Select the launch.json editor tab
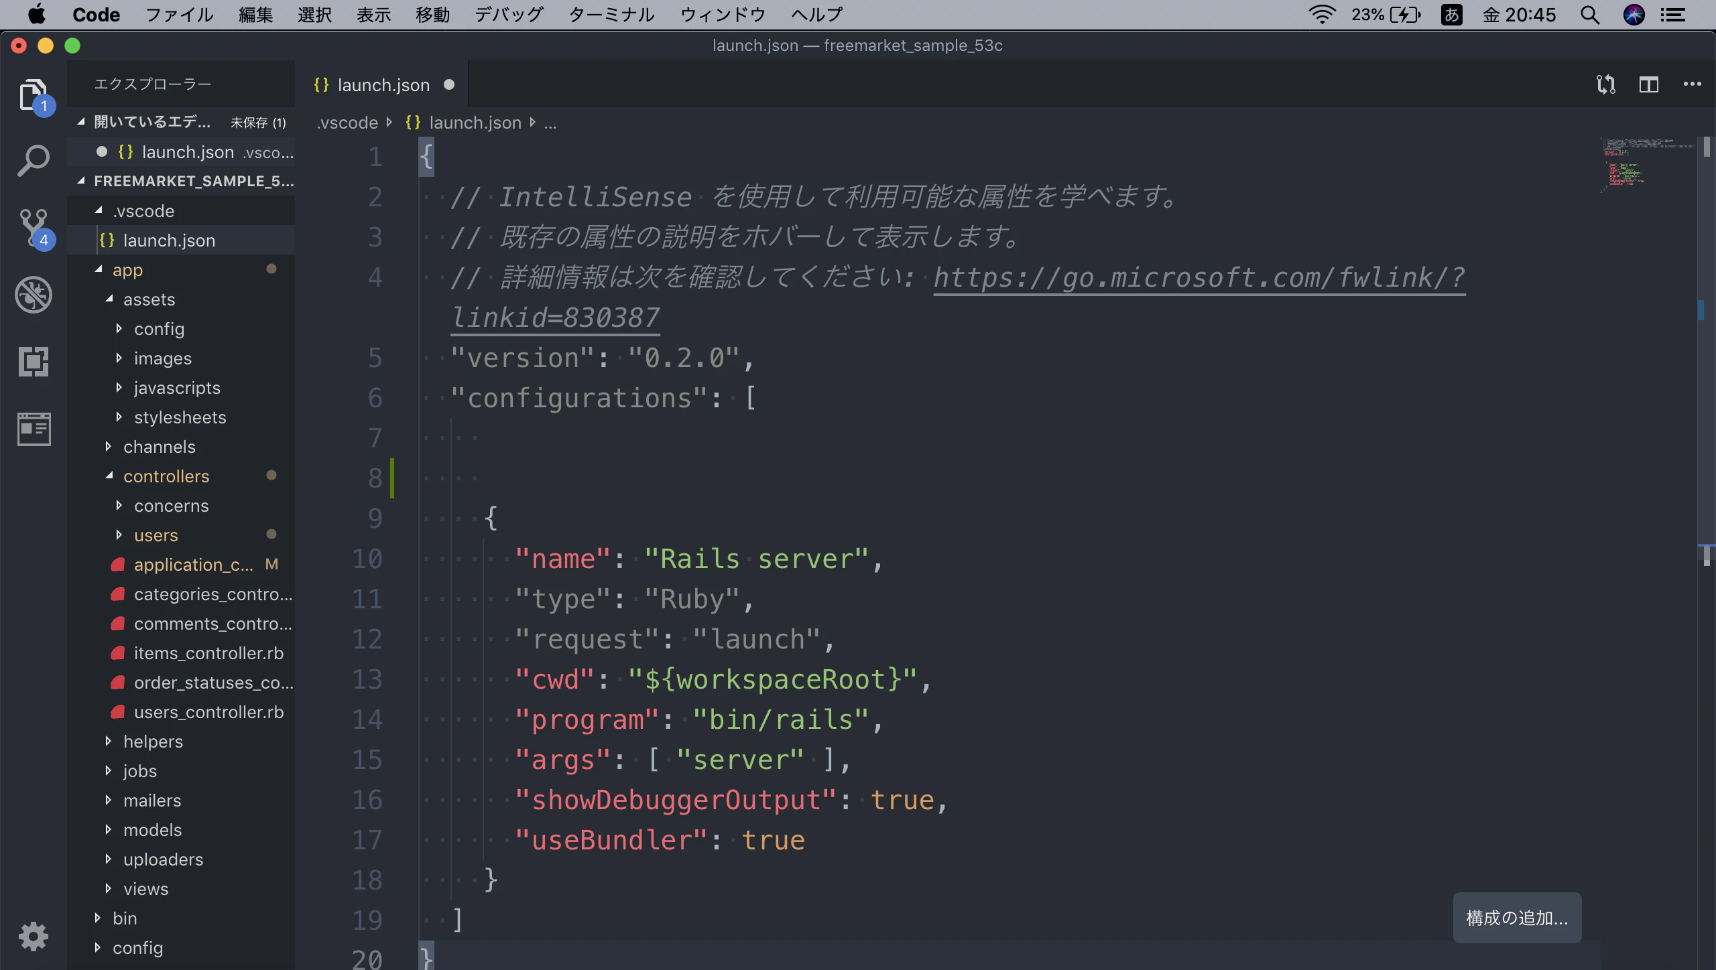1716x970 pixels. pos(383,84)
